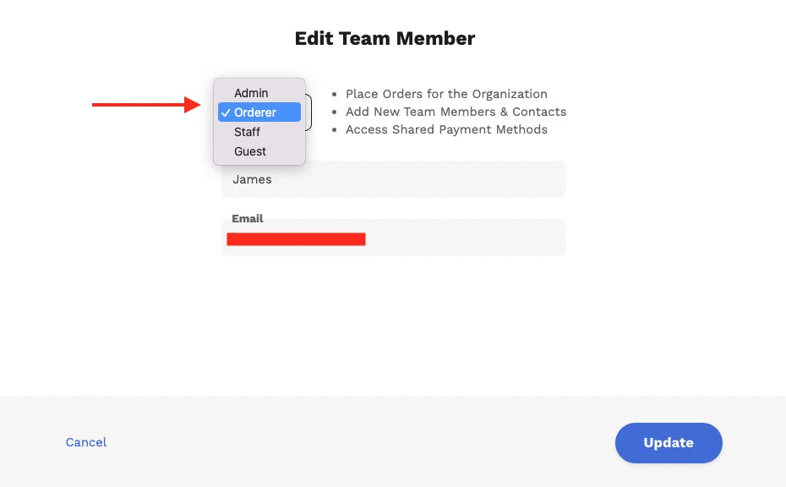The width and height of the screenshot is (786, 487).
Task: Click the red redacted bar in Email
Action: 296,239
